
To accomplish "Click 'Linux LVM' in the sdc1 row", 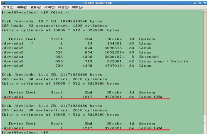I will point(151,128).
